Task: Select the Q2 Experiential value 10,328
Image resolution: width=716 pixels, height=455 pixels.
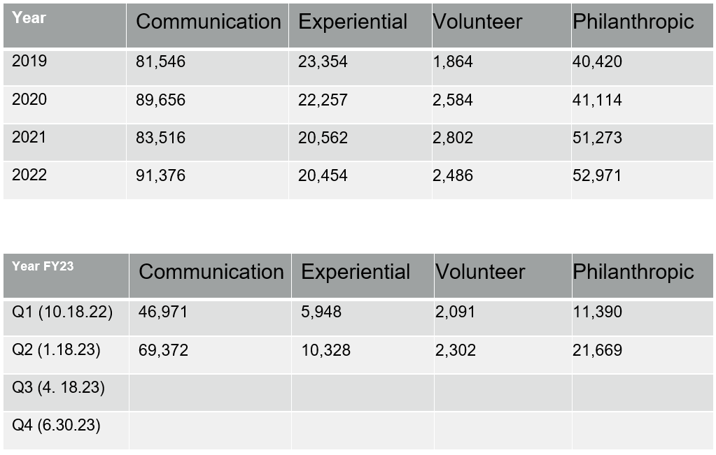Action: [x=325, y=349]
